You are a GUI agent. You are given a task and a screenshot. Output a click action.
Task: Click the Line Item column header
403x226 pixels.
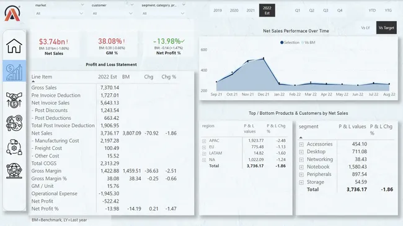tap(42, 77)
